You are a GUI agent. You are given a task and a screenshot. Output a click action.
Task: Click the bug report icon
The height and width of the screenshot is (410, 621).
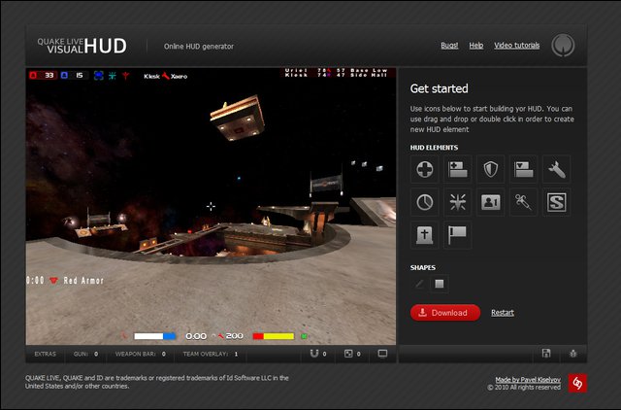point(573,354)
